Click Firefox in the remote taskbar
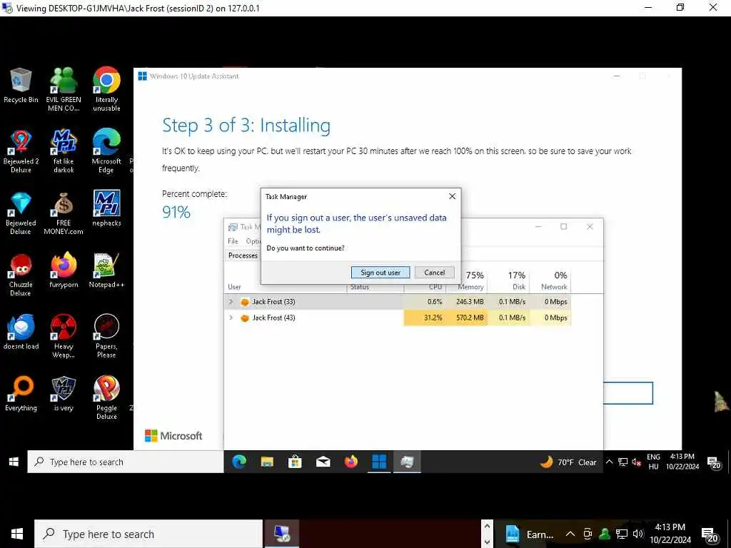This screenshot has height=548, width=731. [351, 462]
